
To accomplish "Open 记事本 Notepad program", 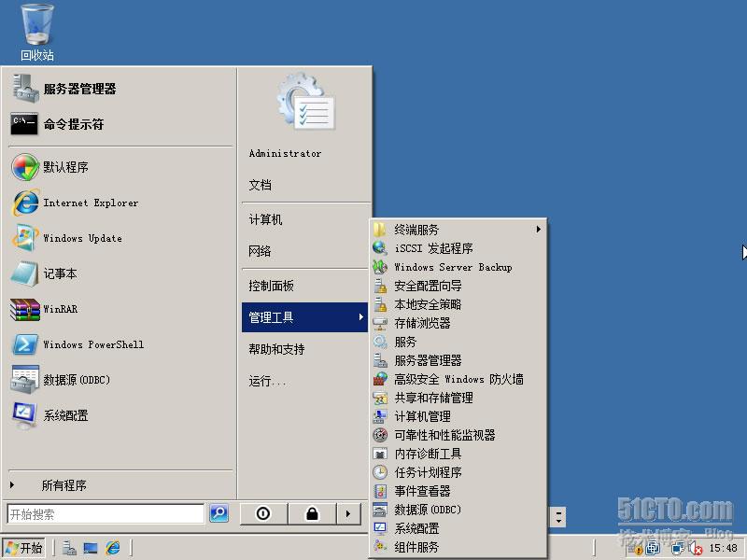I will coord(60,273).
